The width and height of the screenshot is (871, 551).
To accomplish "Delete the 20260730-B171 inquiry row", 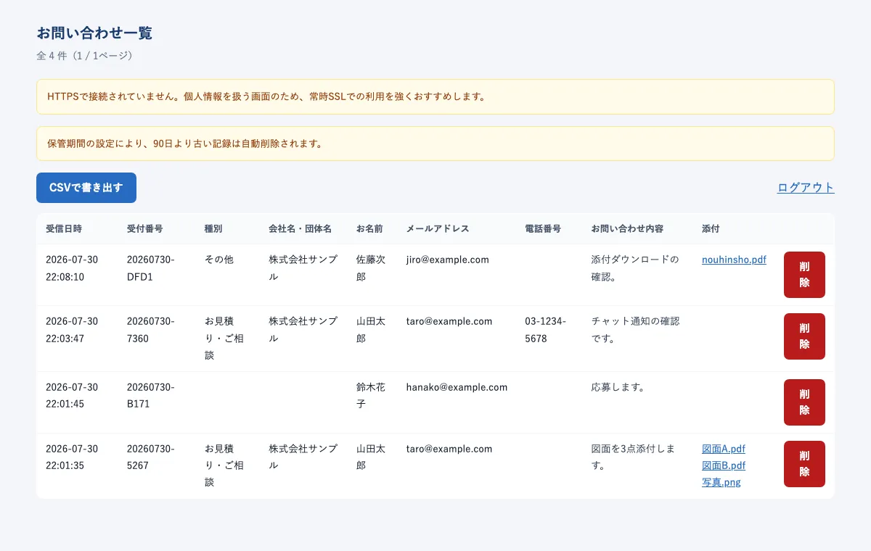I will click(804, 402).
